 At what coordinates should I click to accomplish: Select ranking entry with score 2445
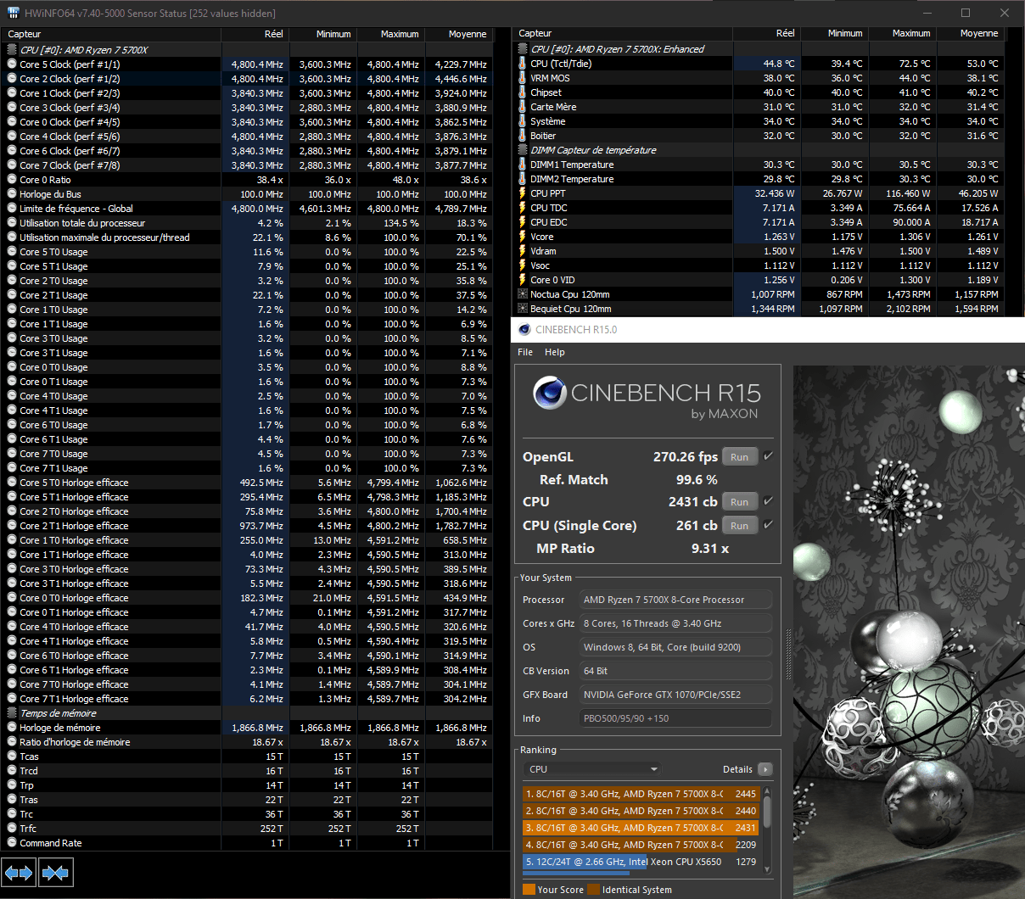[x=641, y=794]
